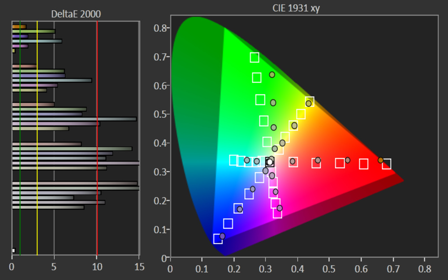Click the black-outlined white point square at center
448x280 pixels.
click(269, 162)
